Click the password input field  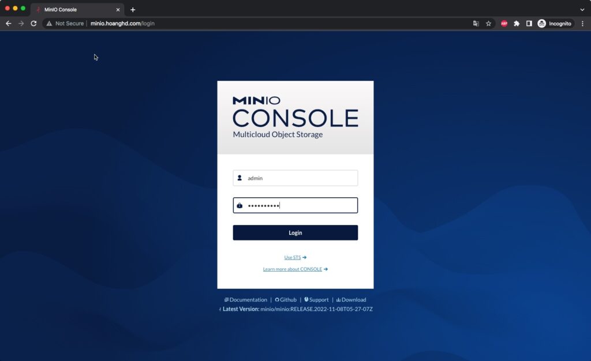295,205
